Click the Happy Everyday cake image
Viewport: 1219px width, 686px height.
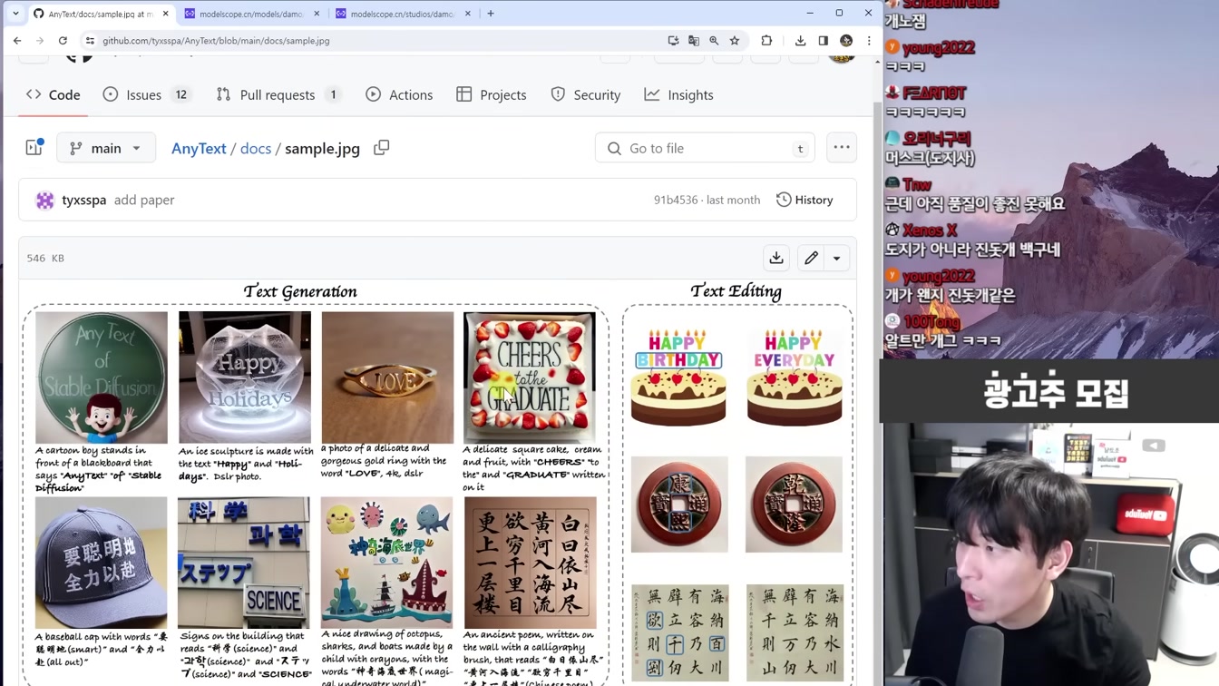click(794, 377)
